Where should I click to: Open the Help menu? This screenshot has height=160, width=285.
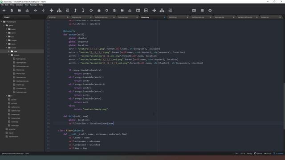pyautogui.click(x=41, y=5)
